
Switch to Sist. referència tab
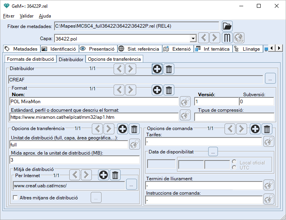140,49
